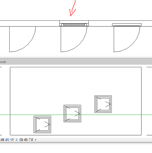Collapse view control bar with the arrow
This screenshot has height=153, width=152.
click(35, 140)
